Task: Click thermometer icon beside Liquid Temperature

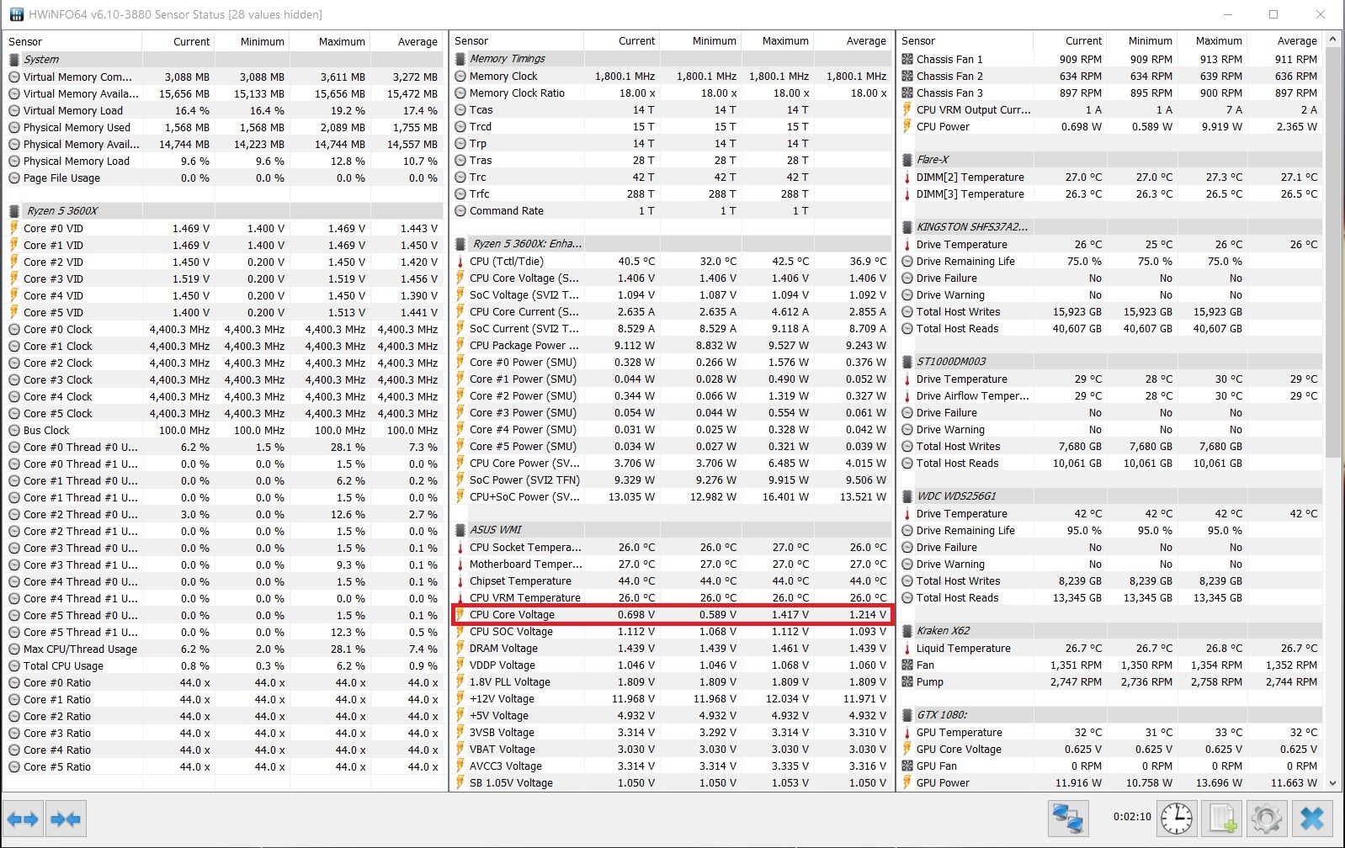Action: click(907, 649)
